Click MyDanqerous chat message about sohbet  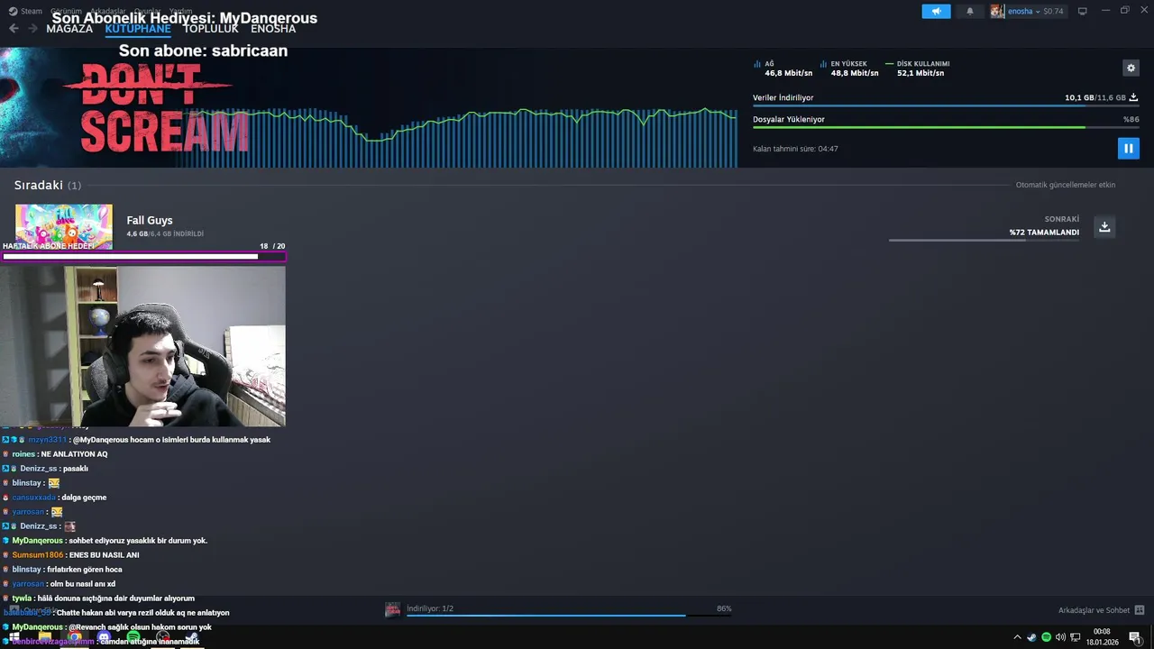point(105,541)
